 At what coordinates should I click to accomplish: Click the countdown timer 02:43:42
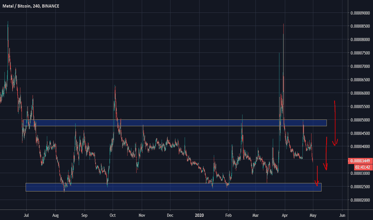click(x=363, y=167)
